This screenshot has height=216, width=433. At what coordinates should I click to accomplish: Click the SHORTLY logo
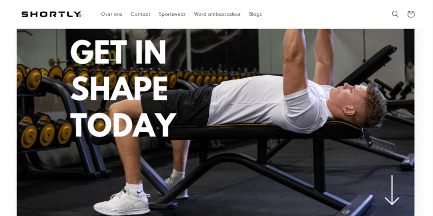coord(51,15)
